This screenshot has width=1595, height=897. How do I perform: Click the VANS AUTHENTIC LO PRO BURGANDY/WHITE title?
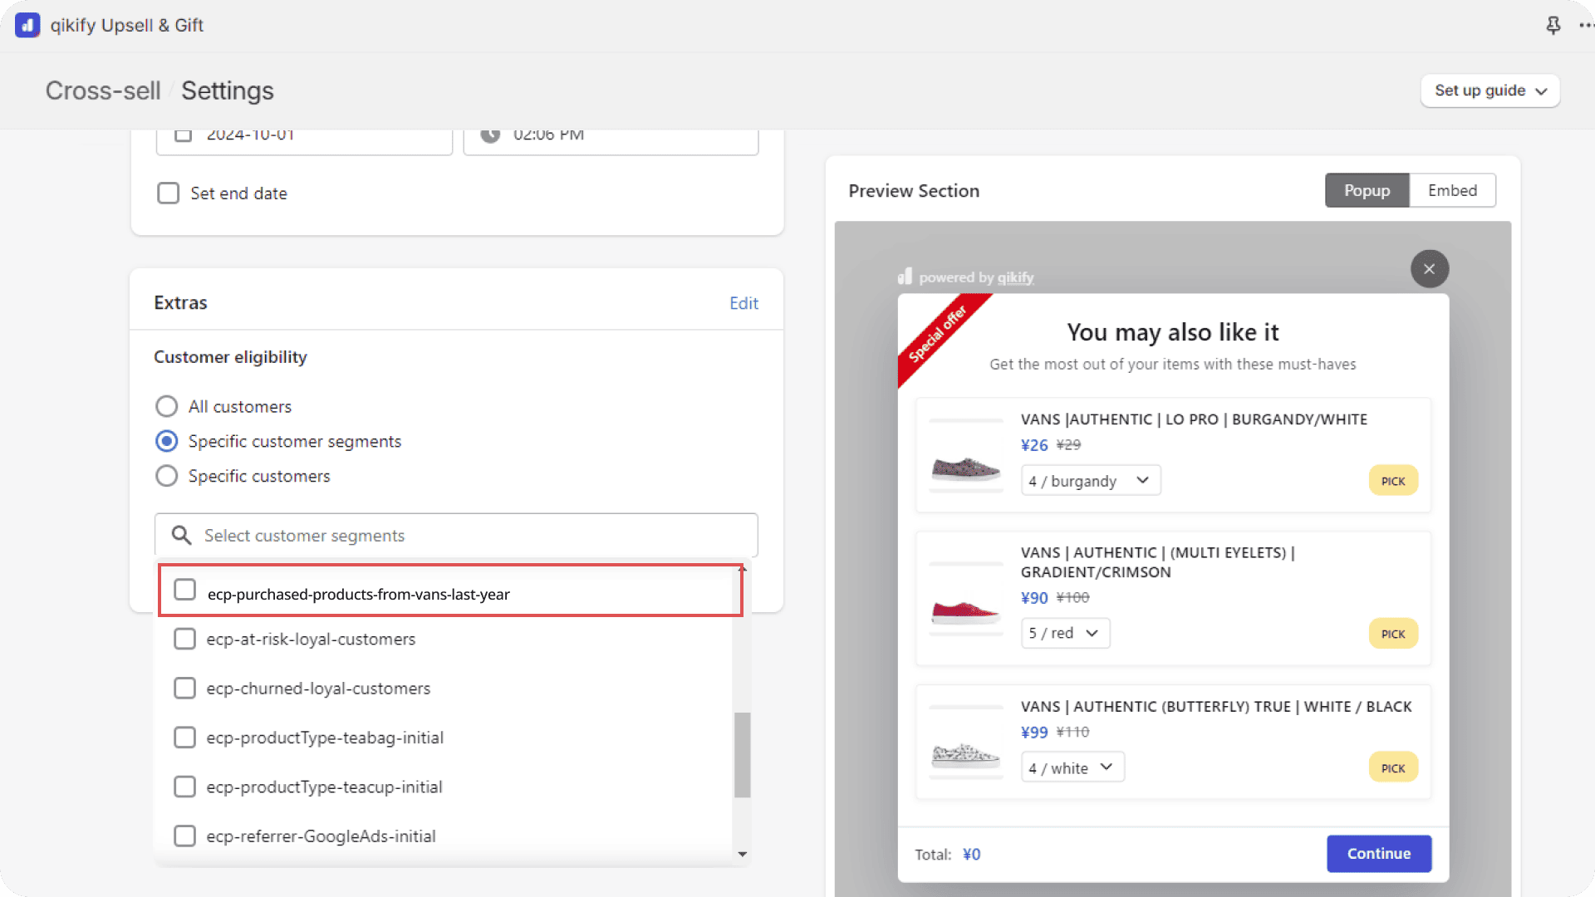pyautogui.click(x=1194, y=419)
